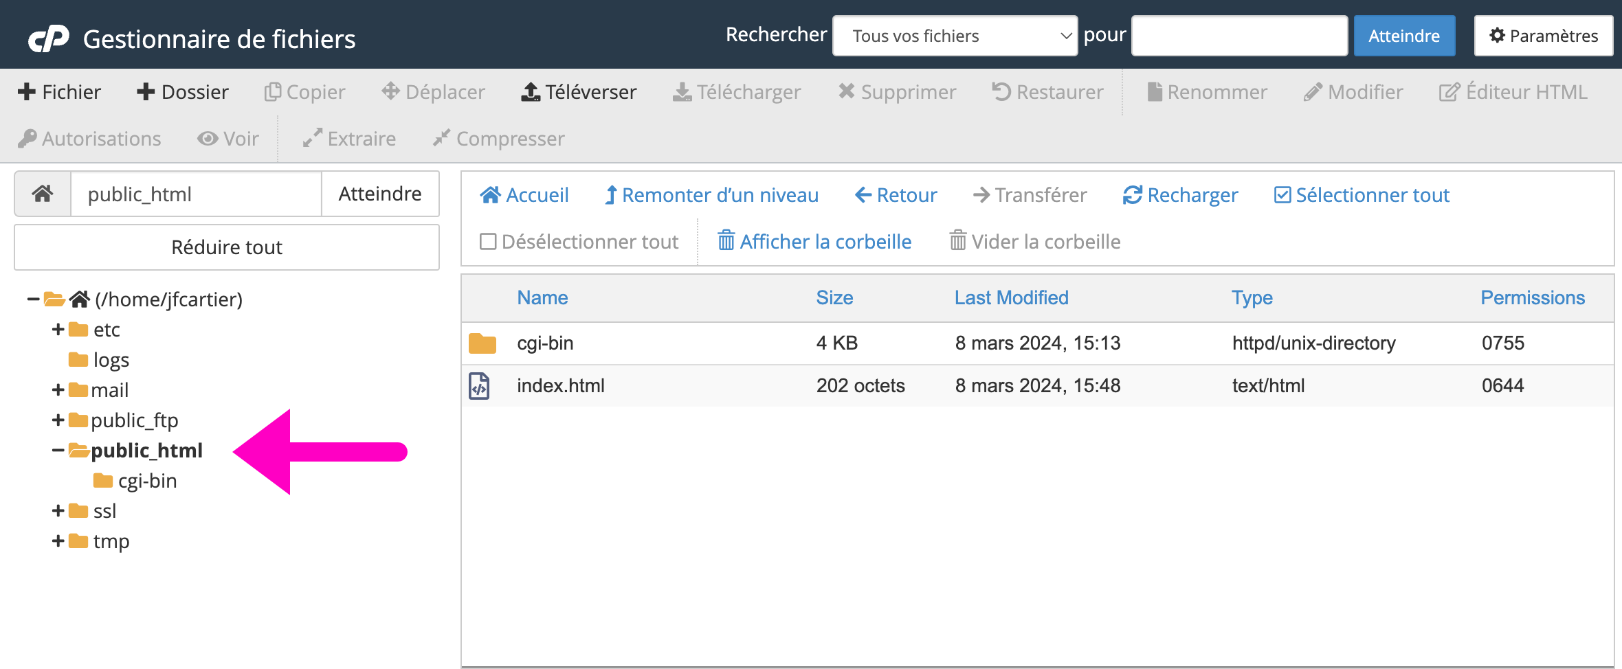The width and height of the screenshot is (1622, 669).
Task: Click the Afficher la corbeille trash icon
Action: [726, 241]
